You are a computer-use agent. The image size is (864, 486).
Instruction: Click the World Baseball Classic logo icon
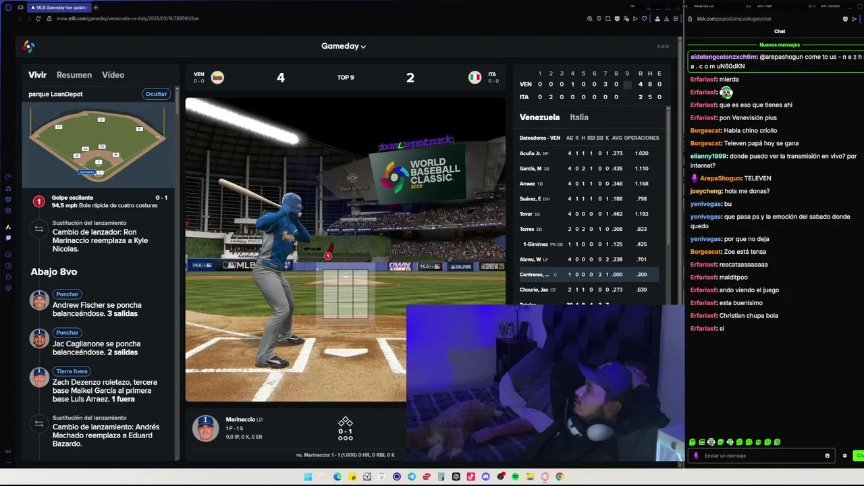28,46
